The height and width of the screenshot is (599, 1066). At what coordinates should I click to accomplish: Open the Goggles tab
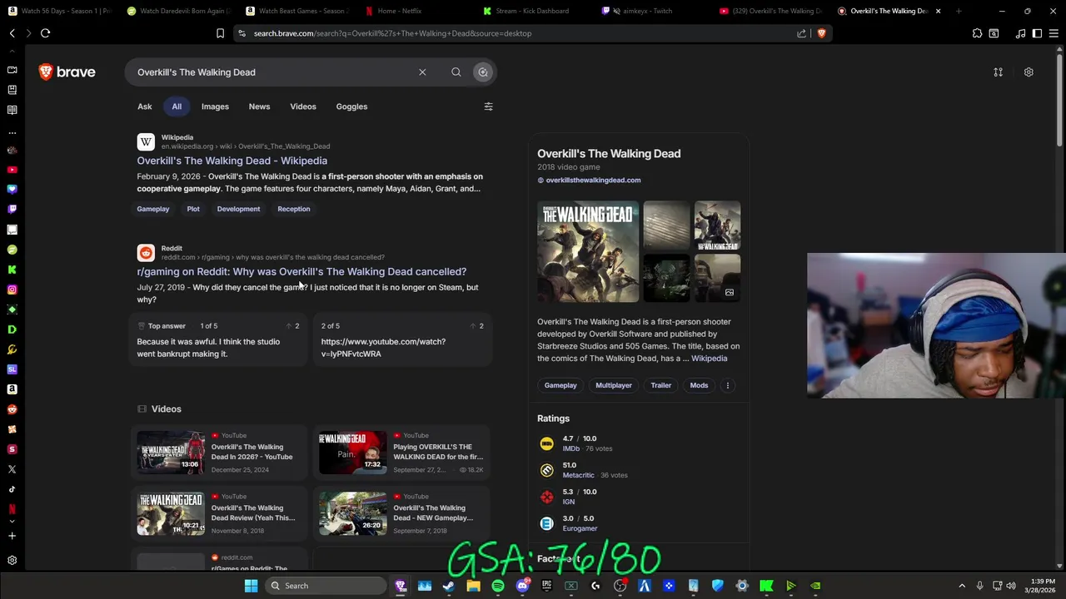(x=351, y=106)
